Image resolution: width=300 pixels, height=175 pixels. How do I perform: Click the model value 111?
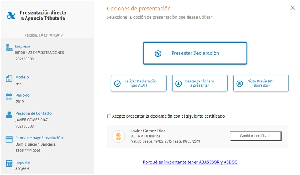click(19, 84)
